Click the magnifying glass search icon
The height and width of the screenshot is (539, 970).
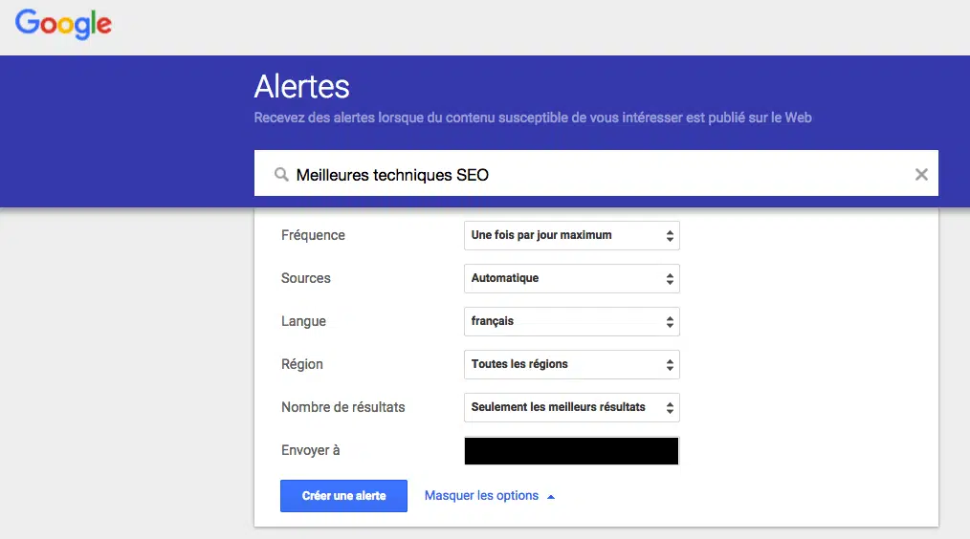pyautogui.click(x=281, y=175)
